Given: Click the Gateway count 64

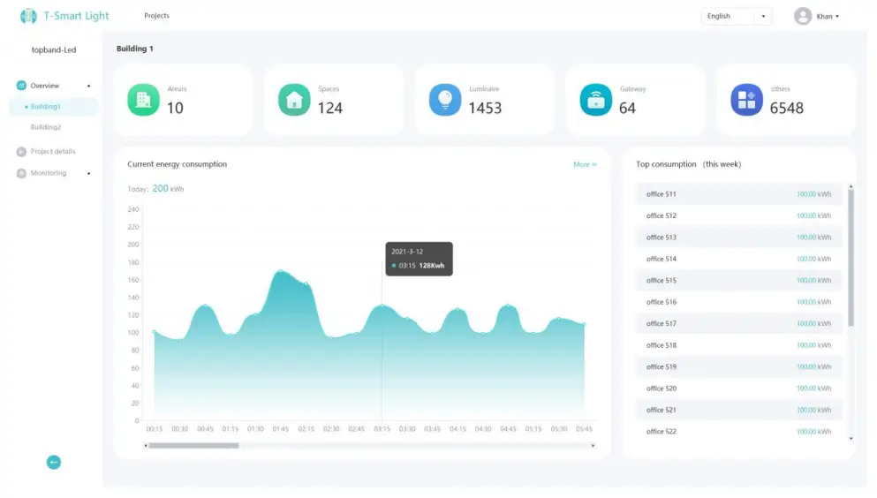Looking at the screenshot, I should pyautogui.click(x=628, y=108).
